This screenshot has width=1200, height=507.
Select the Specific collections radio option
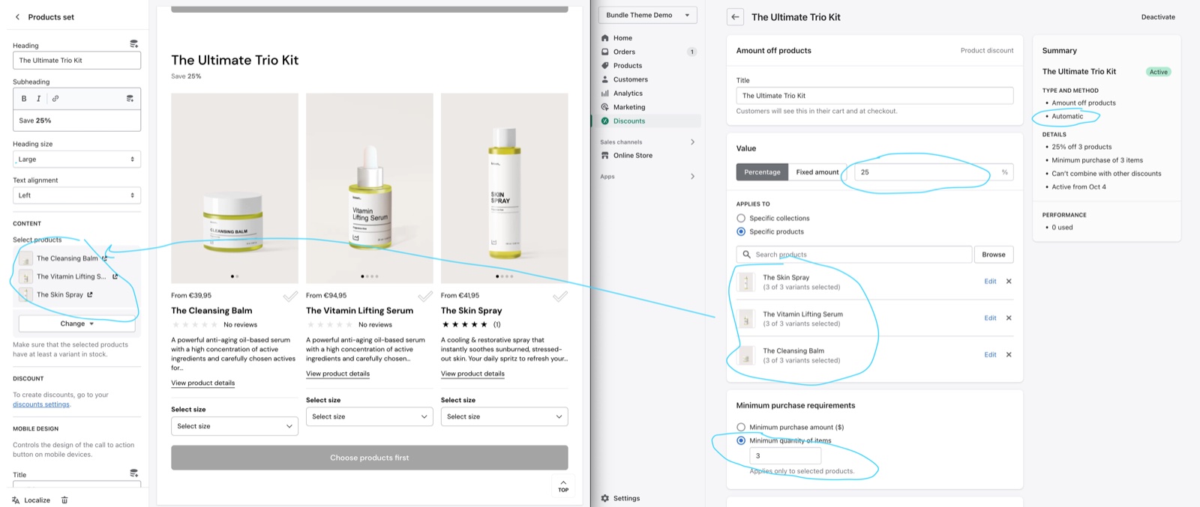pos(741,218)
